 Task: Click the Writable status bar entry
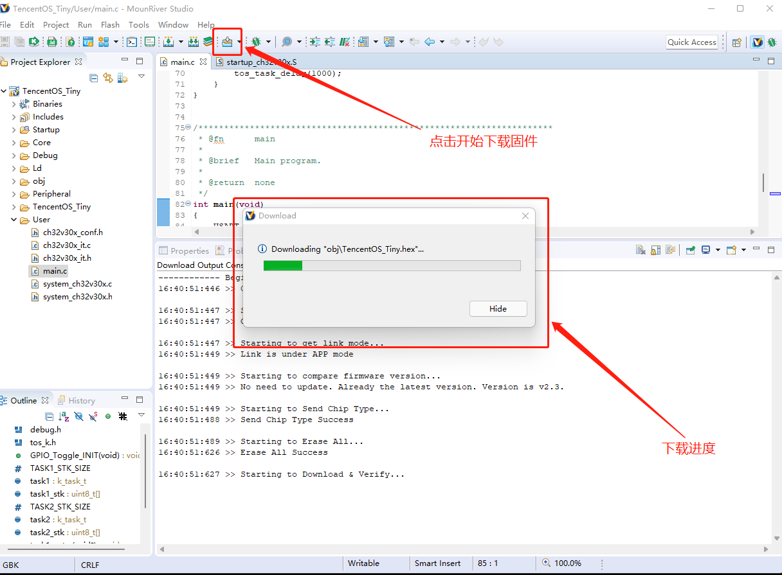tap(363, 563)
